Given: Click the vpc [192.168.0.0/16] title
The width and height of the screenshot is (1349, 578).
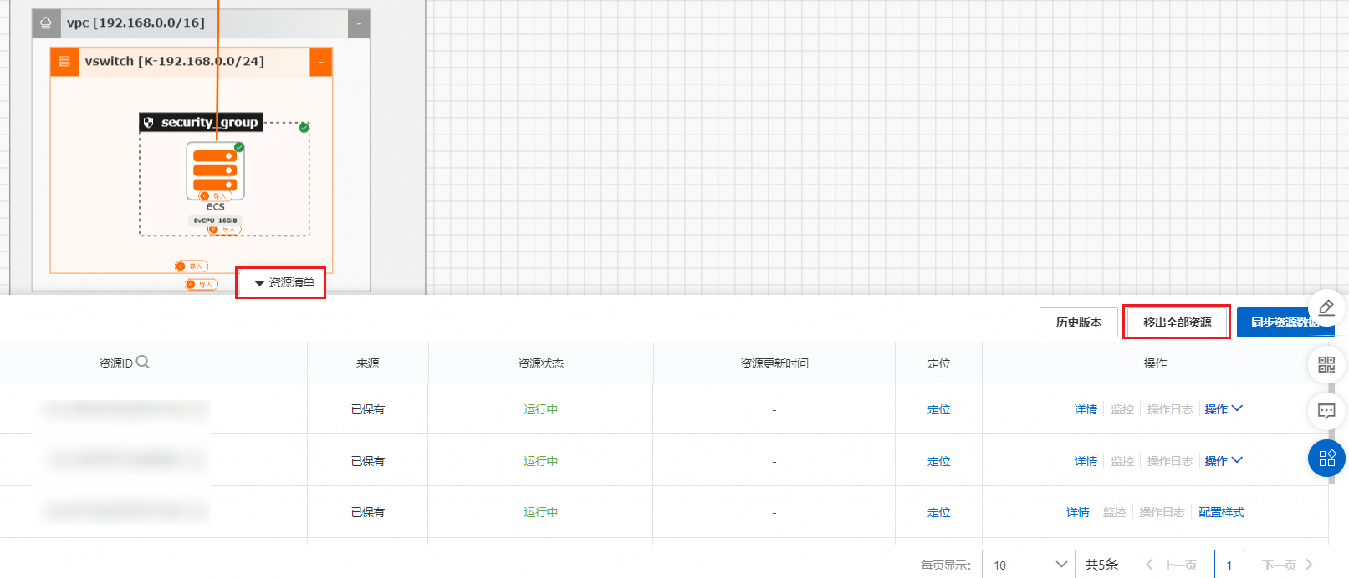Looking at the screenshot, I should [135, 23].
